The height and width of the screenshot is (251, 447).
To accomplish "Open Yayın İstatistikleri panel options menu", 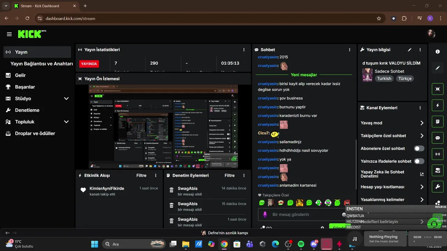I will pyautogui.click(x=244, y=50).
